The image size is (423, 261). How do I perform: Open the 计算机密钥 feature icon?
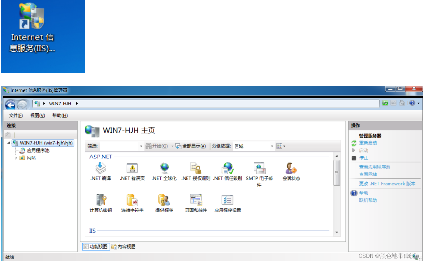tap(101, 203)
